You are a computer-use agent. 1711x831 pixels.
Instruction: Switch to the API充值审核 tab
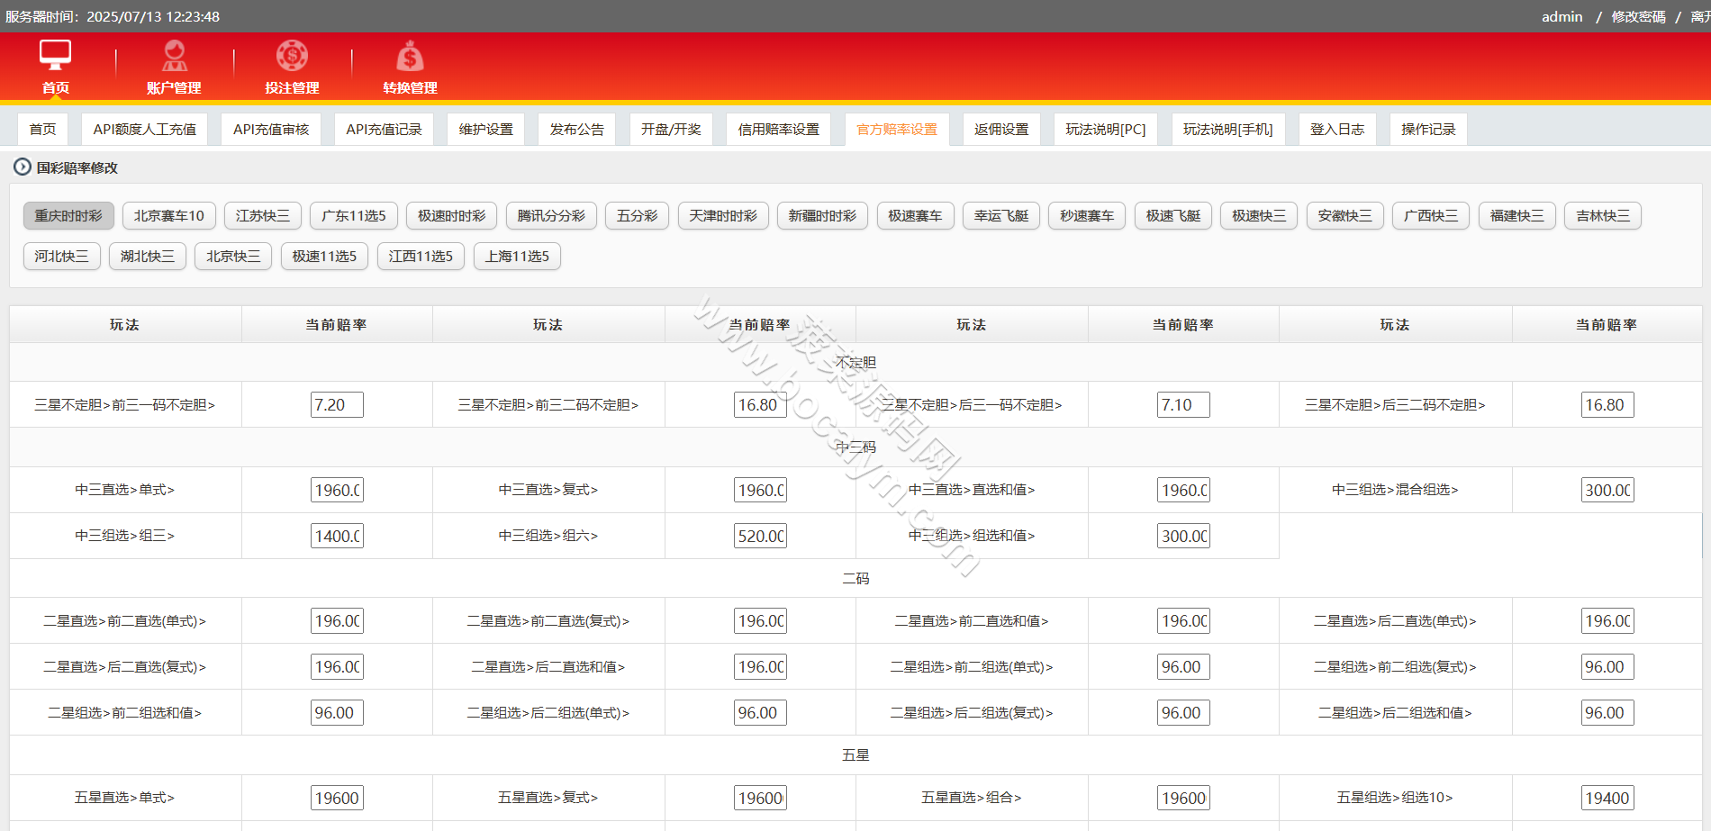tap(271, 129)
